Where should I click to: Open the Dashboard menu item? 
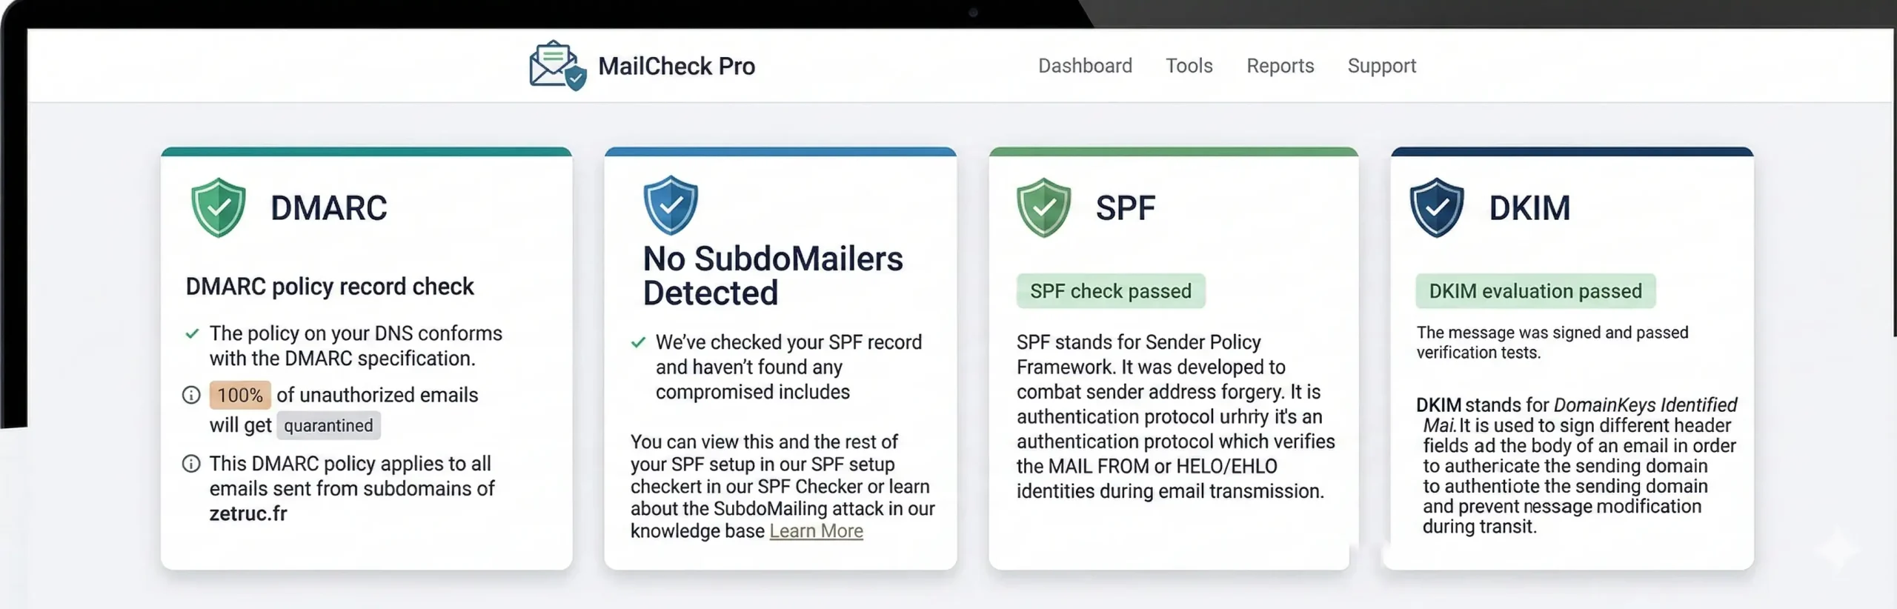pos(1085,66)
